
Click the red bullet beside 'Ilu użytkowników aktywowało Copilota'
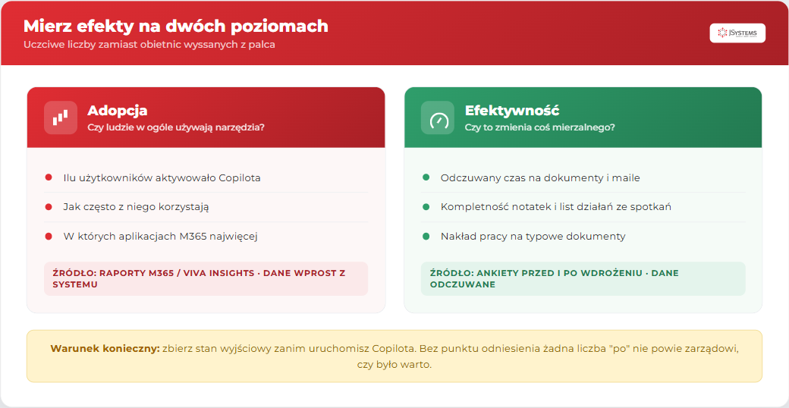[x=49, y=177]
